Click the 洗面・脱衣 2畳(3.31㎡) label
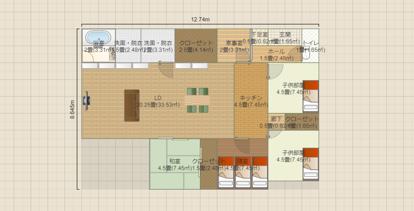Viewport: 414px width, 211px height. pyautogui.click(x=158, y=46)
